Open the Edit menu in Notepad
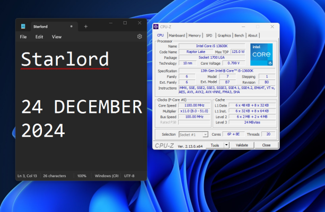This screenshot has height=212, width=325. 39,37
